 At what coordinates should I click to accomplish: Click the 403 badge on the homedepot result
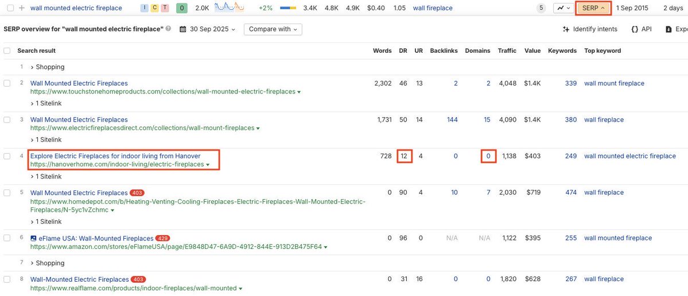click(137, 193)
